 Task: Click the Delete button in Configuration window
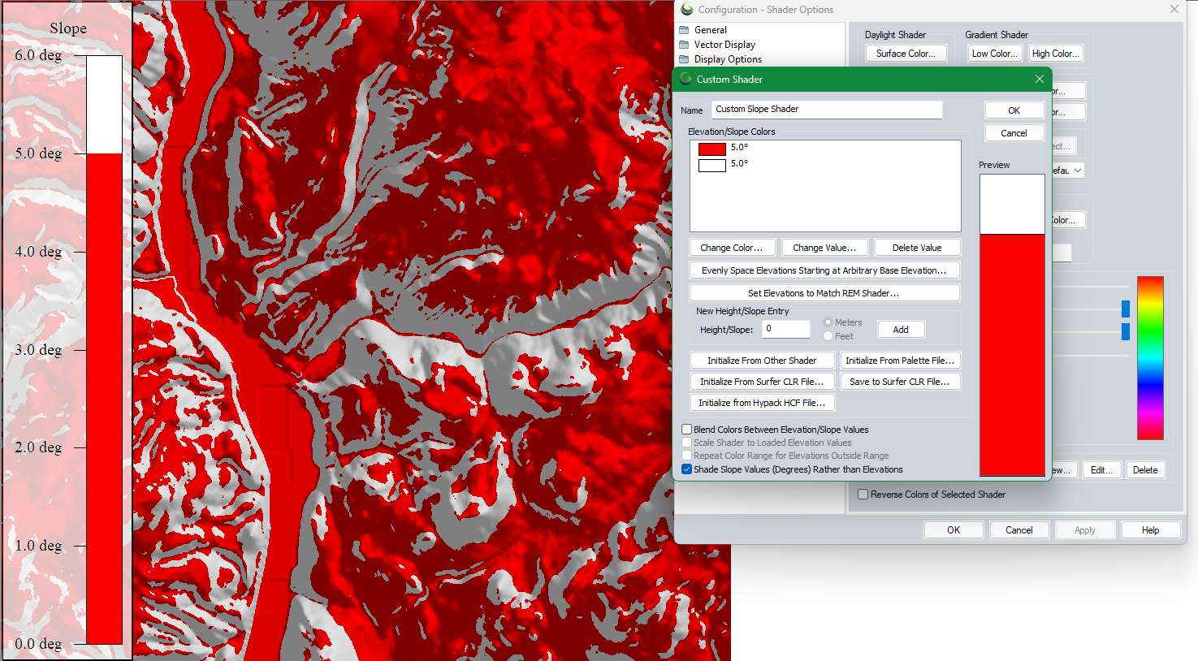click(1146, 470)
